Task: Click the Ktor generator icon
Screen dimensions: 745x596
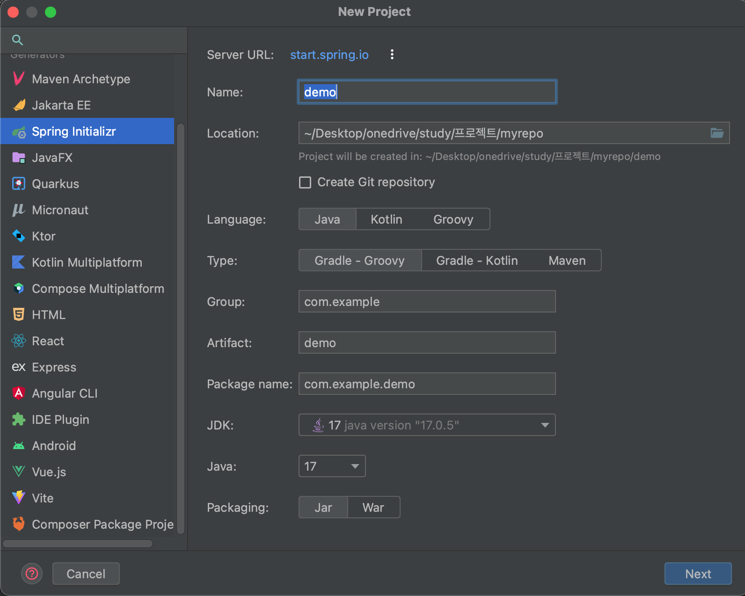Action: pos(19,236)
